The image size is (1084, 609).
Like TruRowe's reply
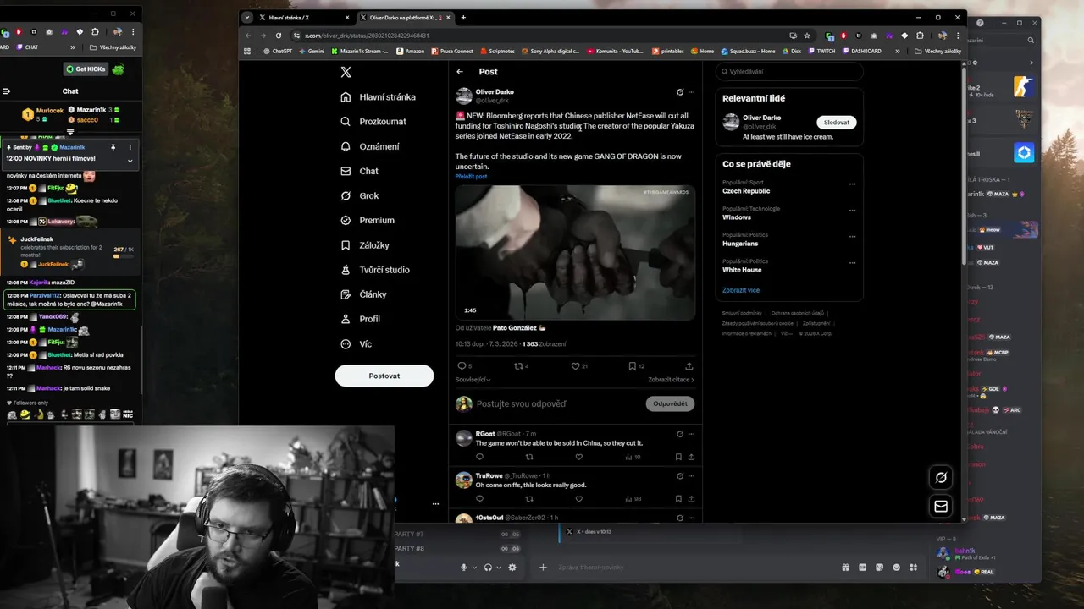(579, 499)
